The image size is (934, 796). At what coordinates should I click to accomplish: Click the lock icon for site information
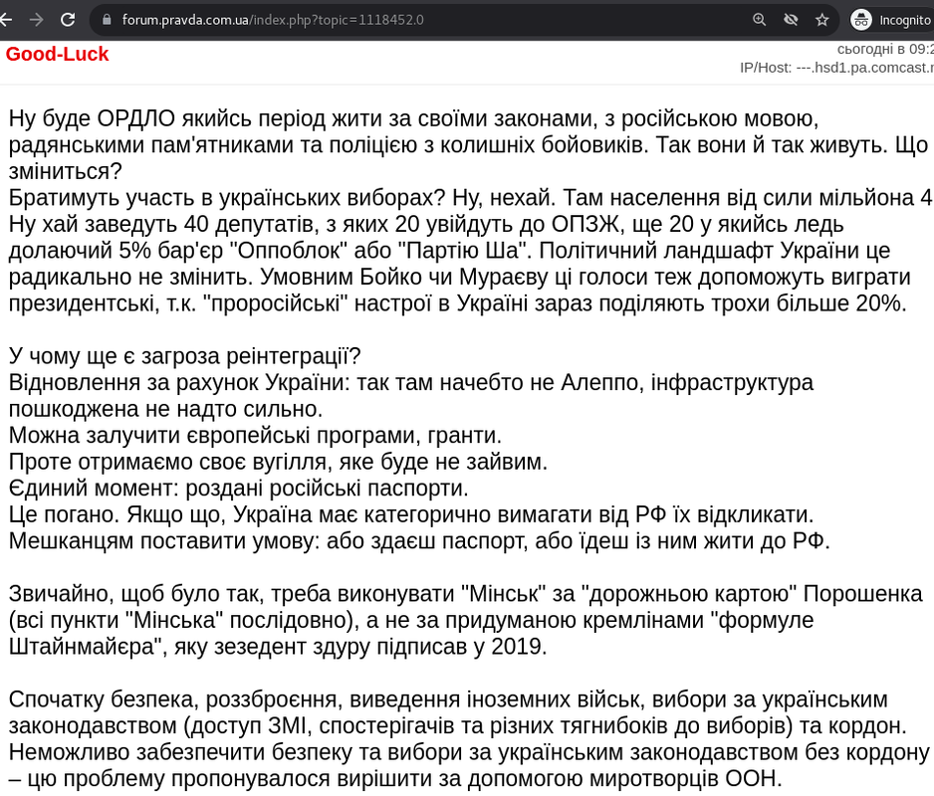pyautogui.click(x=107, y=20)
